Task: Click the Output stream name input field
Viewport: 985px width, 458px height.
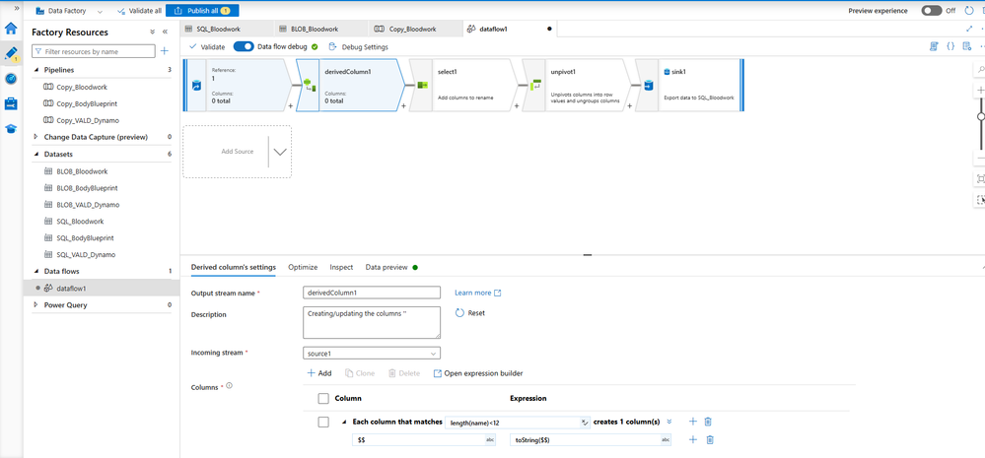Action: coord(372,293)
